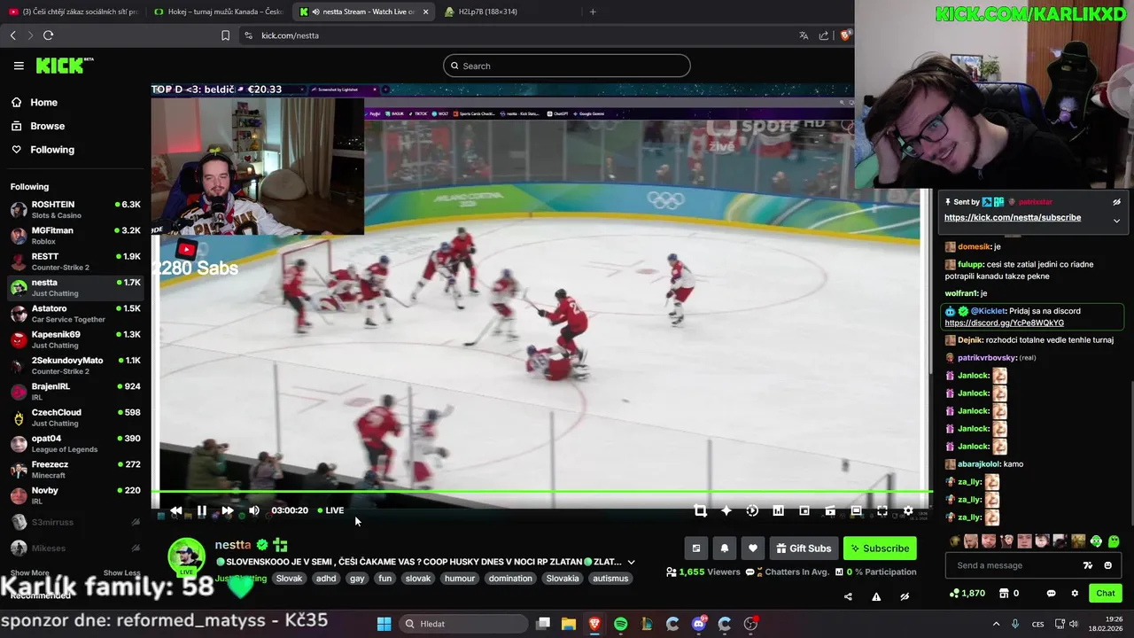Click Show Less under Following list

pyautogui.click(x=121, y=572)
